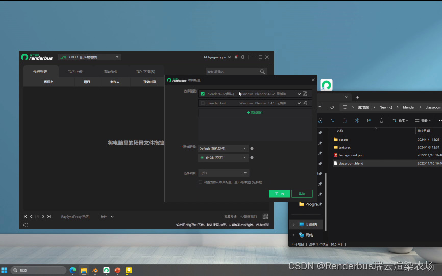Image resolution: width=442 pixels, height=276 pixels.
Task: Click Rename icon in Explorer toolbar
Action: tap(357, 121)
